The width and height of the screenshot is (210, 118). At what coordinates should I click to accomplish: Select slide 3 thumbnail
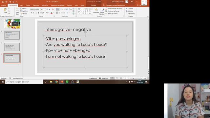tap(12, 47)
